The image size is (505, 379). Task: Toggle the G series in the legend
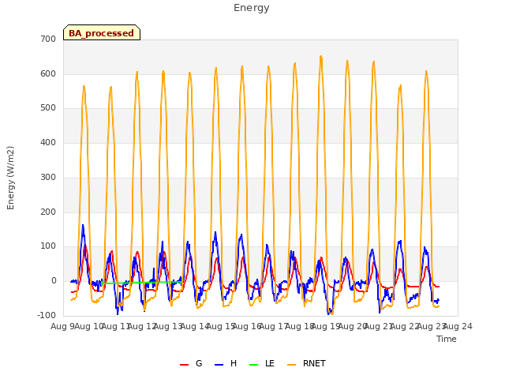pyautogui.click(x=191, y=363)
